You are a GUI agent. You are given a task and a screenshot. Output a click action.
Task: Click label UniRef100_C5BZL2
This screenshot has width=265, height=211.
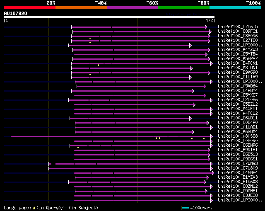[x=238, y=104]
